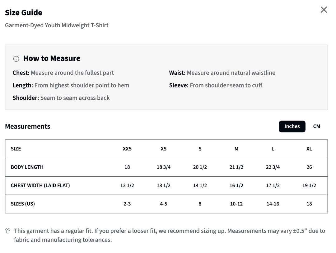Click the Measurements section heading
The width and height of the screenshot is (336, 253).
pos(28,126)
